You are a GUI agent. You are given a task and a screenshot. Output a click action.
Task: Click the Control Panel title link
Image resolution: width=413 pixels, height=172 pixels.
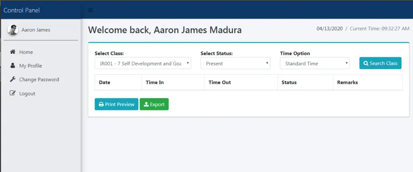22,10
